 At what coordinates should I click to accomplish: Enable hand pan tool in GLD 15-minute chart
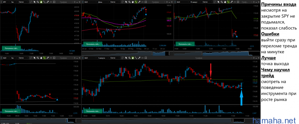(225, 2)
